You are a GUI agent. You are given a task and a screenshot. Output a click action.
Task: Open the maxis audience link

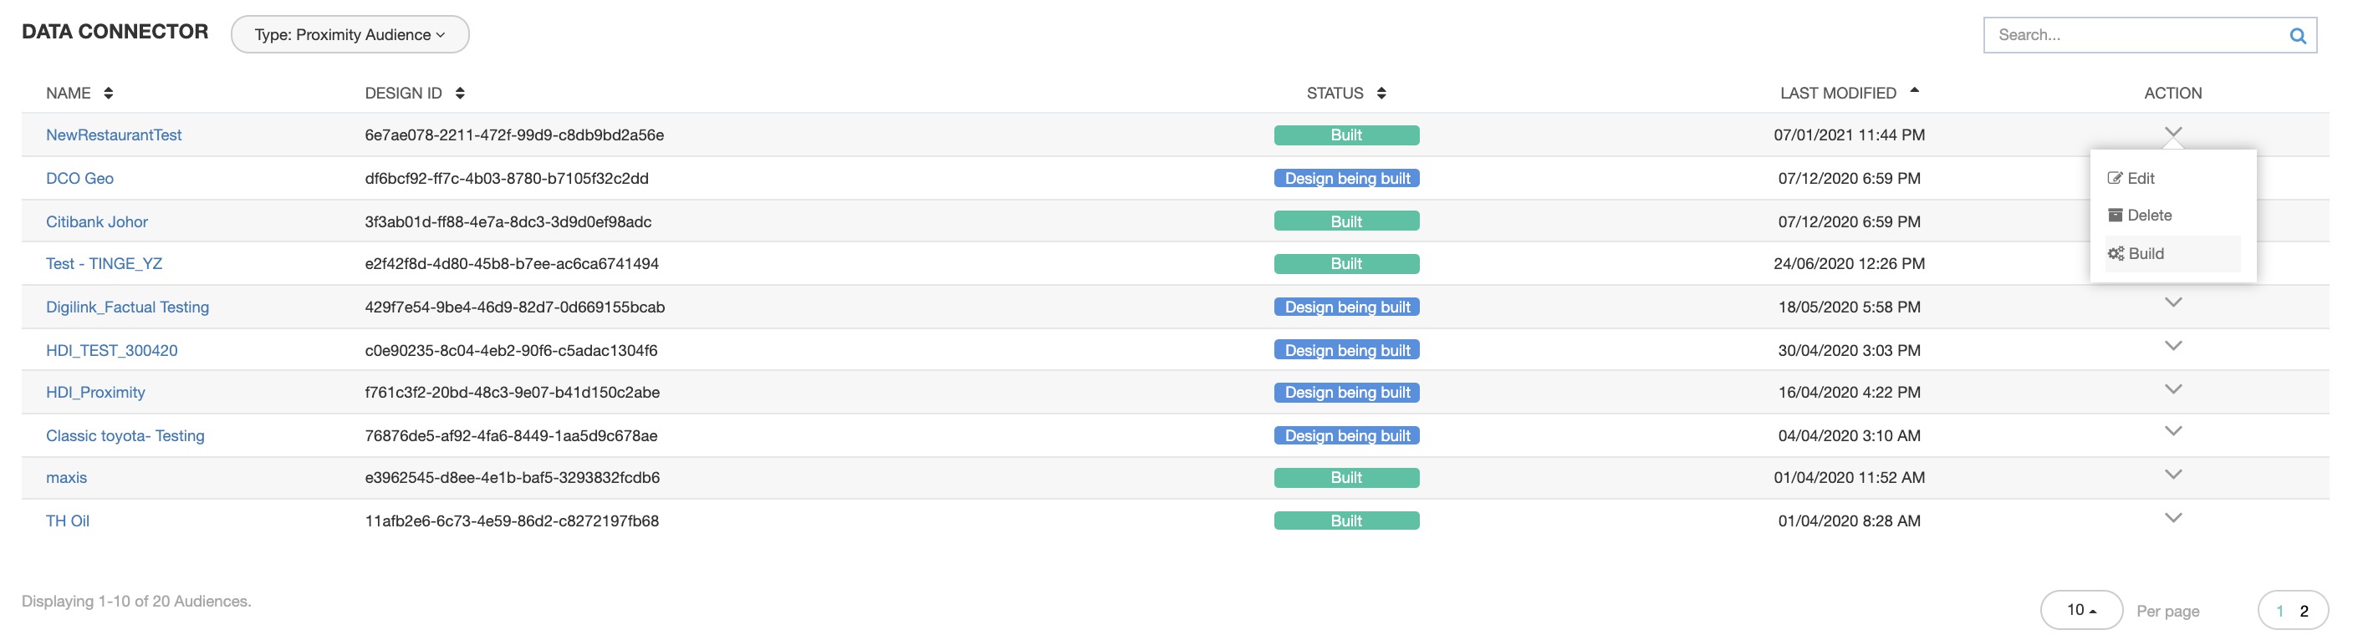click(x=67, y=477)
